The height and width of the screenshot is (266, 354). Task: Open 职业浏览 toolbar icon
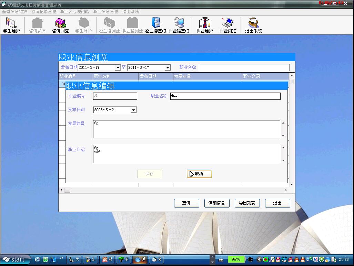point(227,25)
